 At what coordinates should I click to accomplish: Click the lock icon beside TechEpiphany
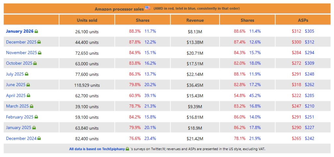[x=127, y=149]
